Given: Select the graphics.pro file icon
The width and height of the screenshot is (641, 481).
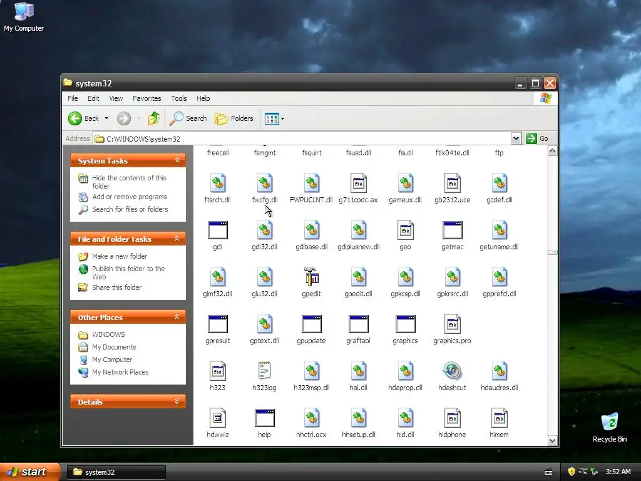Looking at the screenshot, I should 452,324.
